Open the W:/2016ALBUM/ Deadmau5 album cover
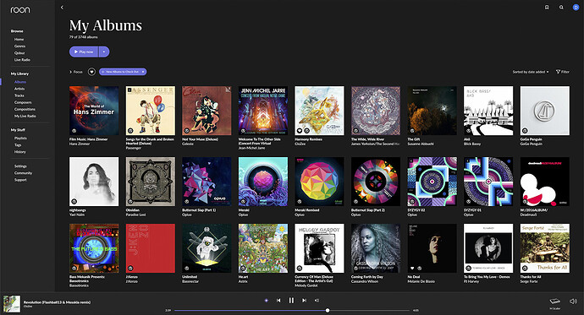Screen dimensions: 584x315 coord(544,182)
